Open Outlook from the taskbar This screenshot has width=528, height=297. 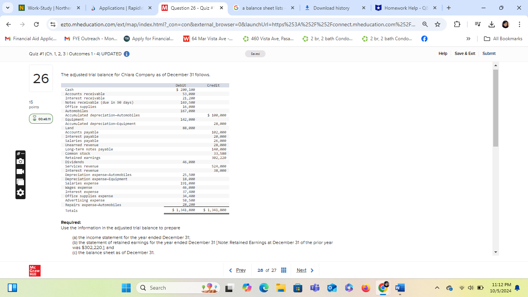coord(332,288)
